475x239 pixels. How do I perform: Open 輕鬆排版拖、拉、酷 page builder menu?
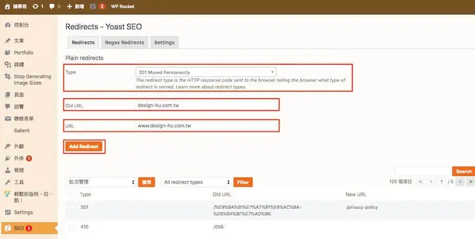pyautogui.click(x=33, y=197)
